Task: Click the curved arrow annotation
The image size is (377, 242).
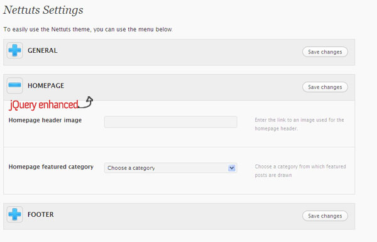Action: 86,102
